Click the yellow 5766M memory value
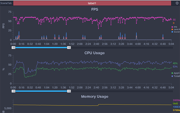 pos(176,110)
